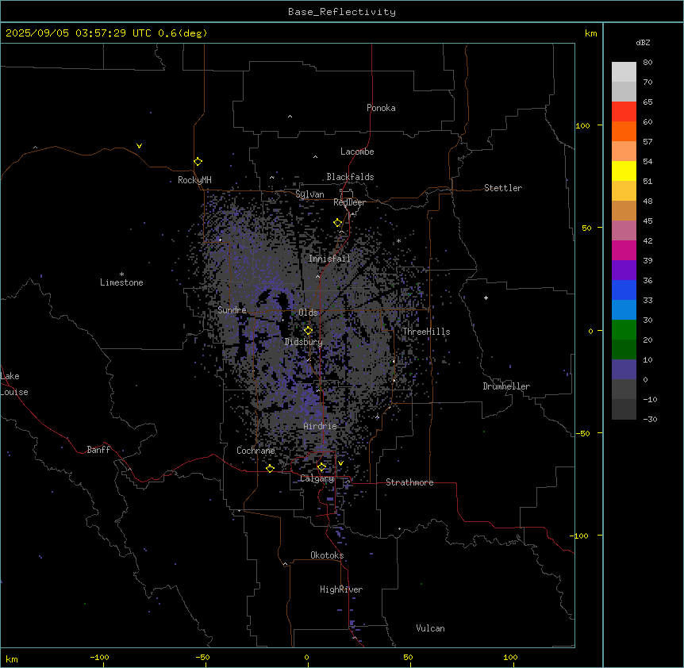684x668 pixels.
Task: Click the Okotoks label
Action: [x=327, y=555]
